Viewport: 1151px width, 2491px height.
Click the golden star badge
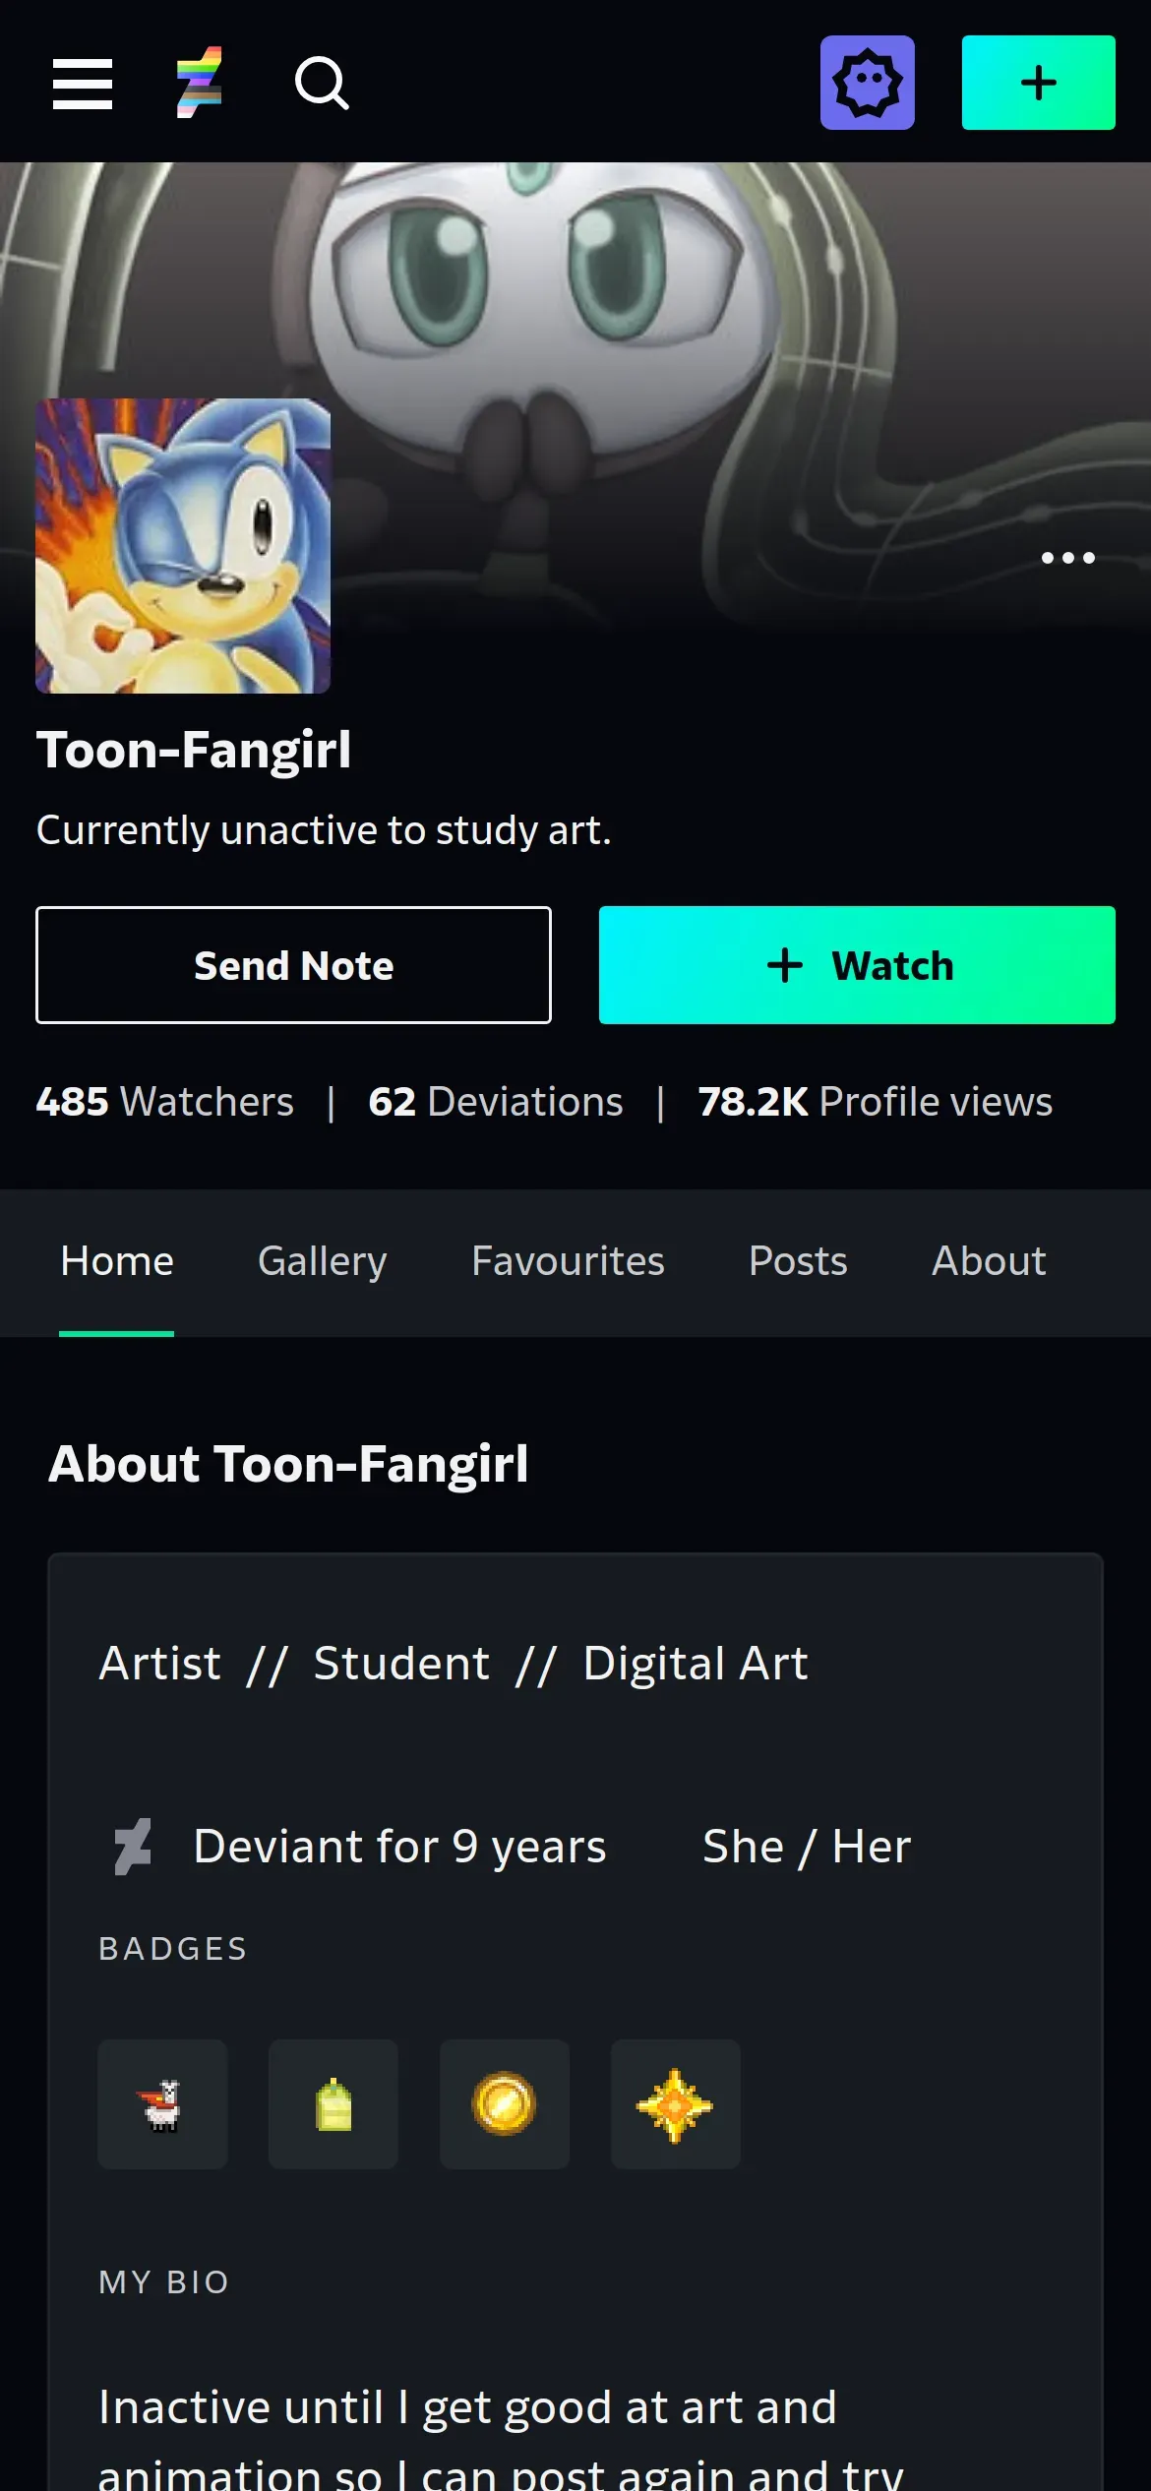click(675, 2104)
